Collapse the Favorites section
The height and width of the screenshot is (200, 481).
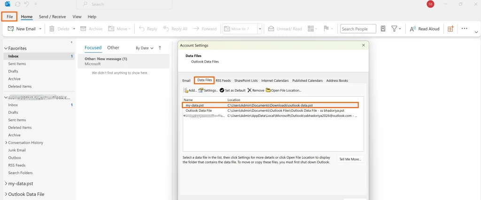tap(6, 48)
